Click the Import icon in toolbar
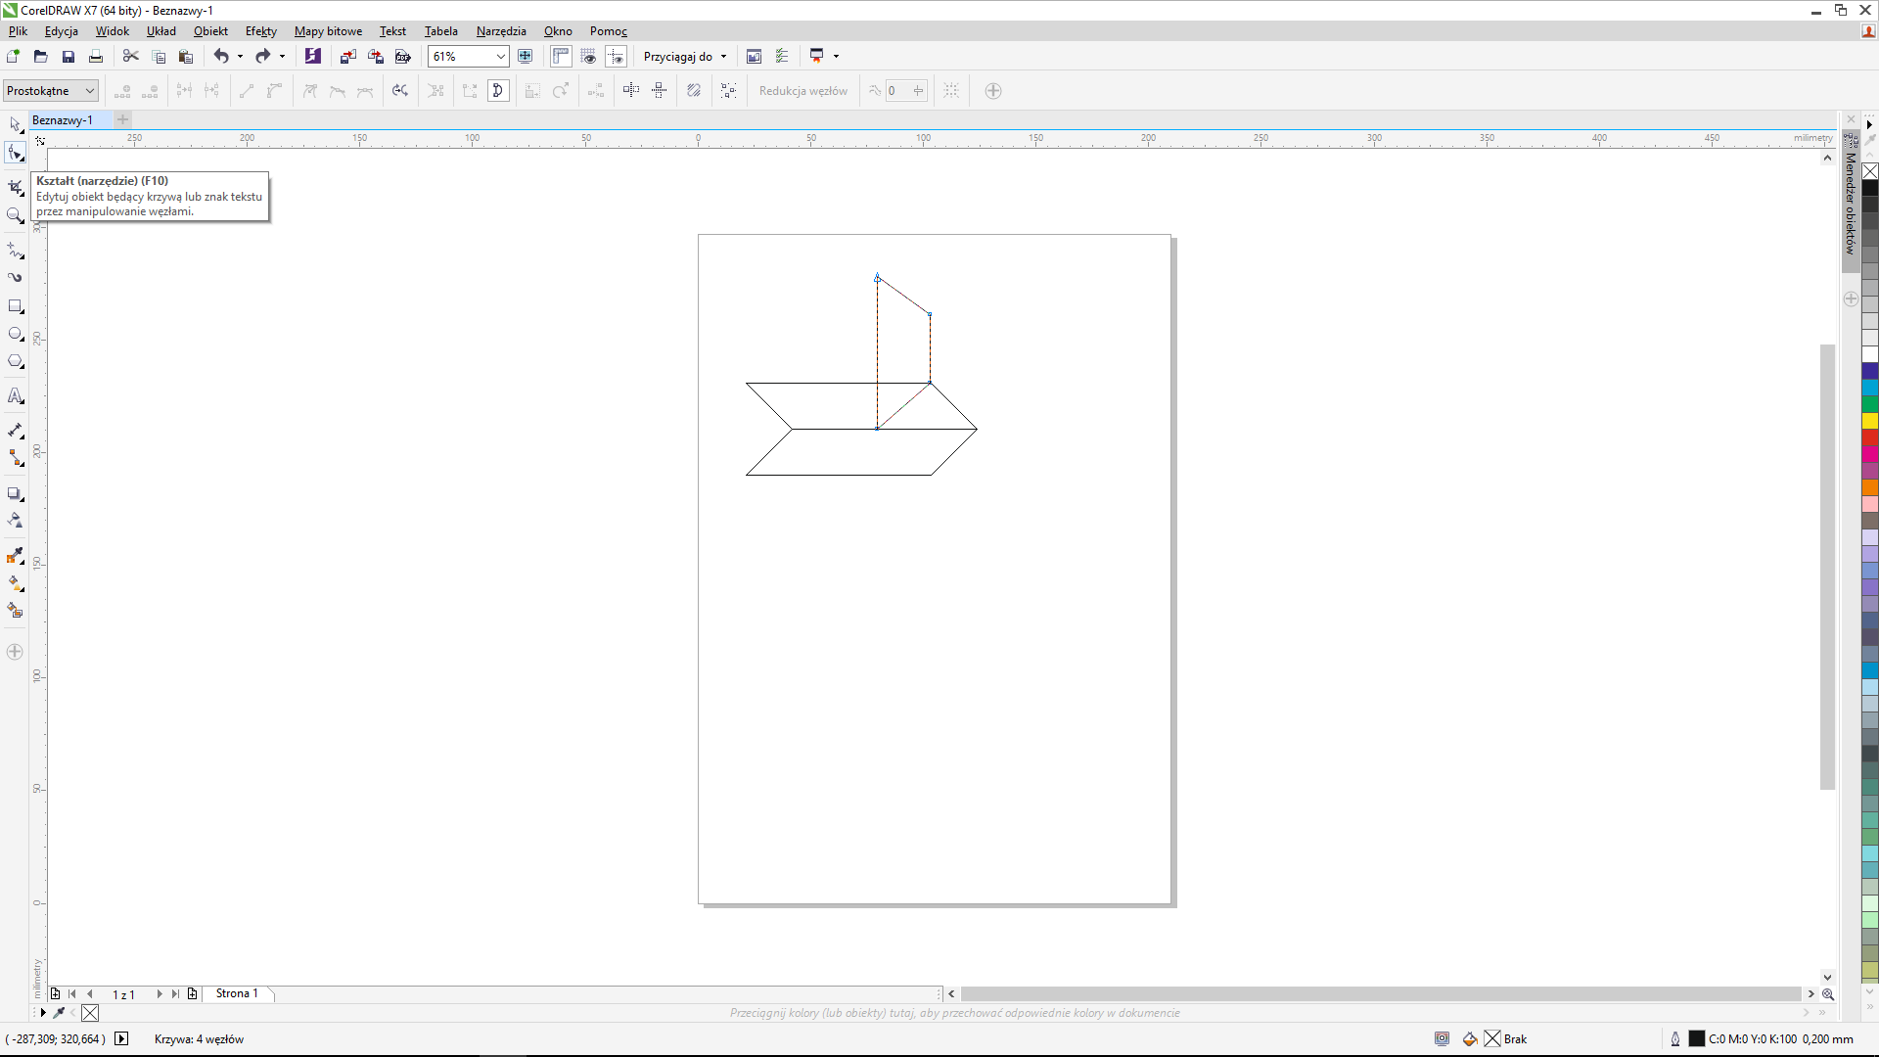The height and width of the screenshot is (1057, 1879). point(347,57)
